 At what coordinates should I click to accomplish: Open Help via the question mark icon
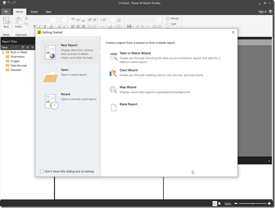click(270, 12)
